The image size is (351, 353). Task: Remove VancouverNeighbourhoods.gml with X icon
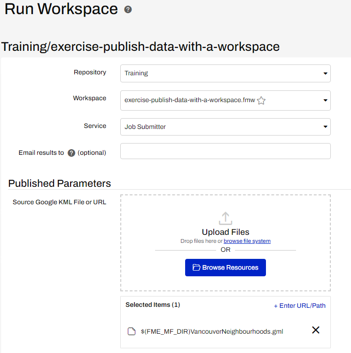[316, 330]
